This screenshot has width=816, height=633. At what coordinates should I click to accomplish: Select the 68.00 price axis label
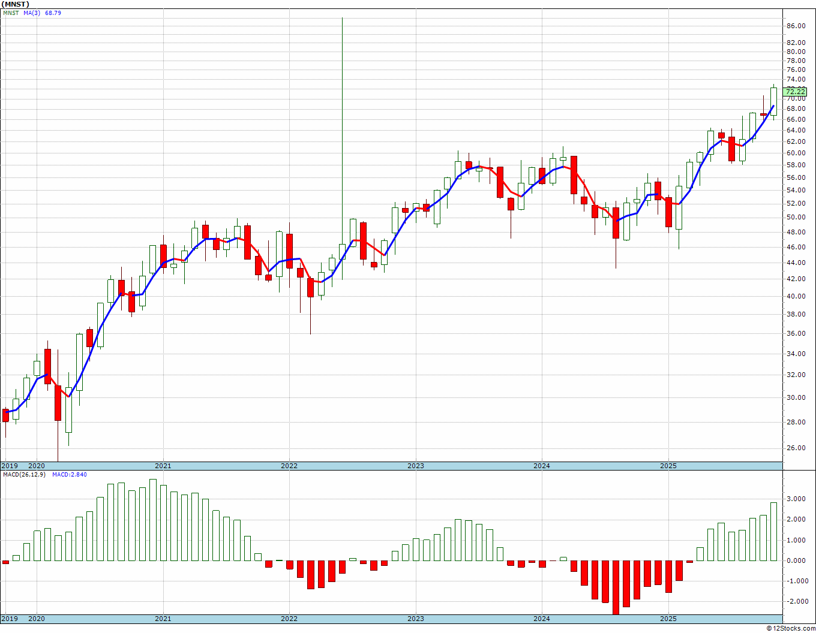click(x=796, y=108)
